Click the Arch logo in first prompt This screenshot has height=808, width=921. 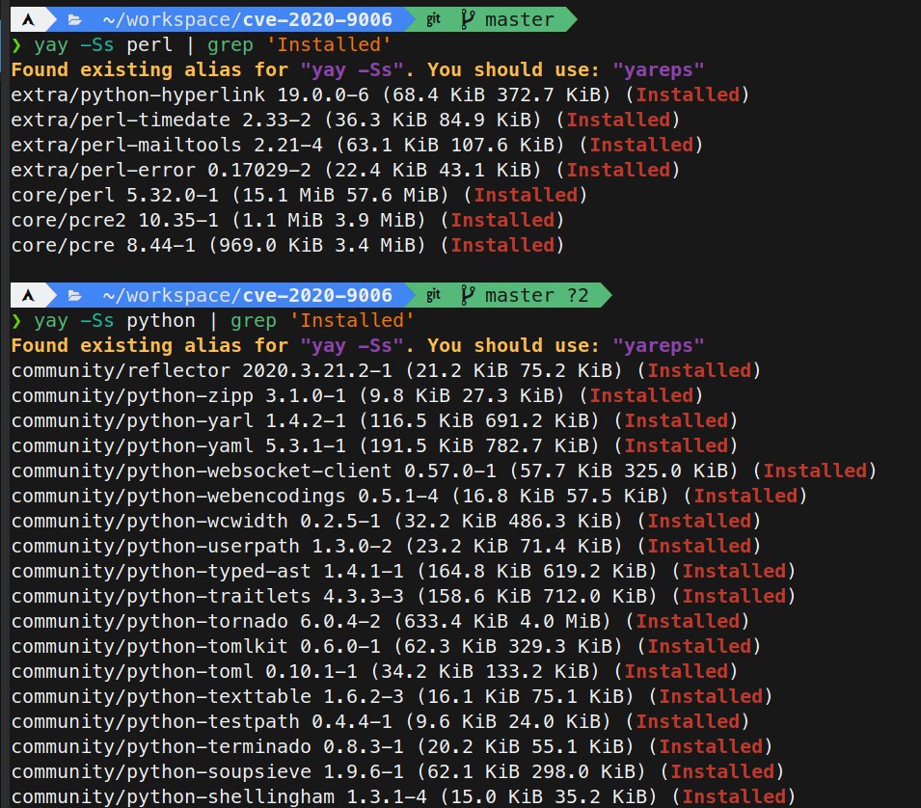click(x=28, y=20)
